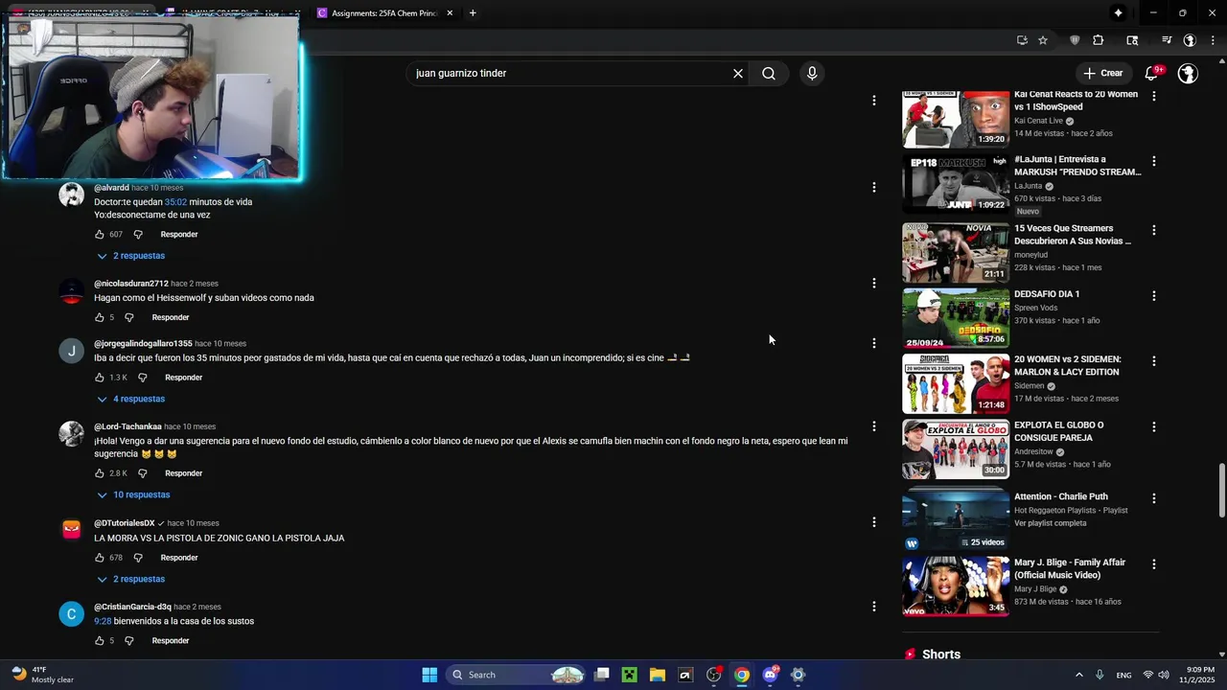Open the #LaJunta Markush interview thumbnail
The width and height of the screenshot is (1227, 690).
[956, 183]
